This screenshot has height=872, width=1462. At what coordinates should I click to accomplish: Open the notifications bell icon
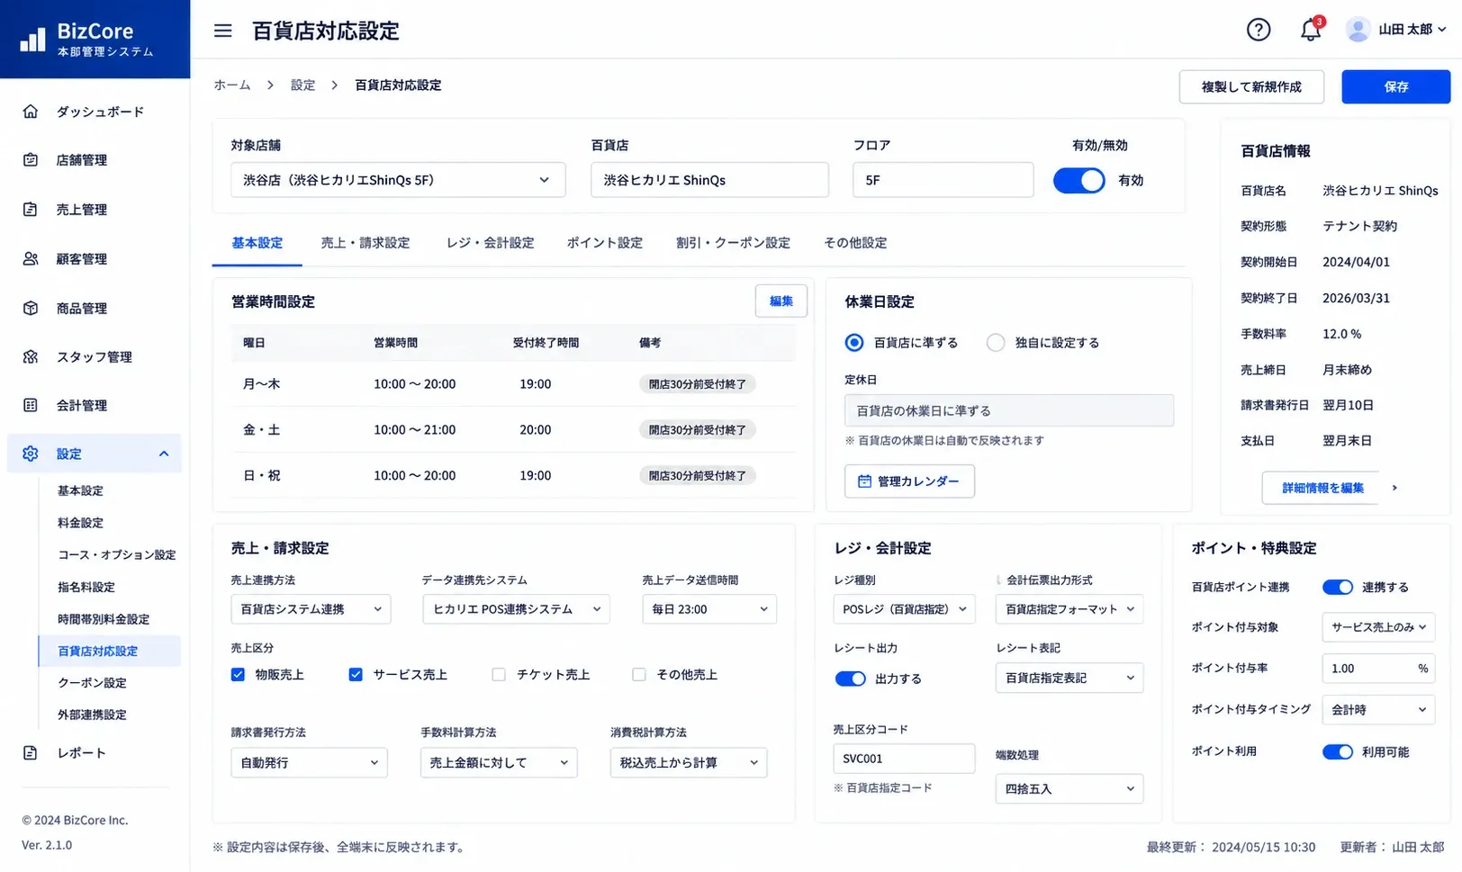pos(1311,30)
